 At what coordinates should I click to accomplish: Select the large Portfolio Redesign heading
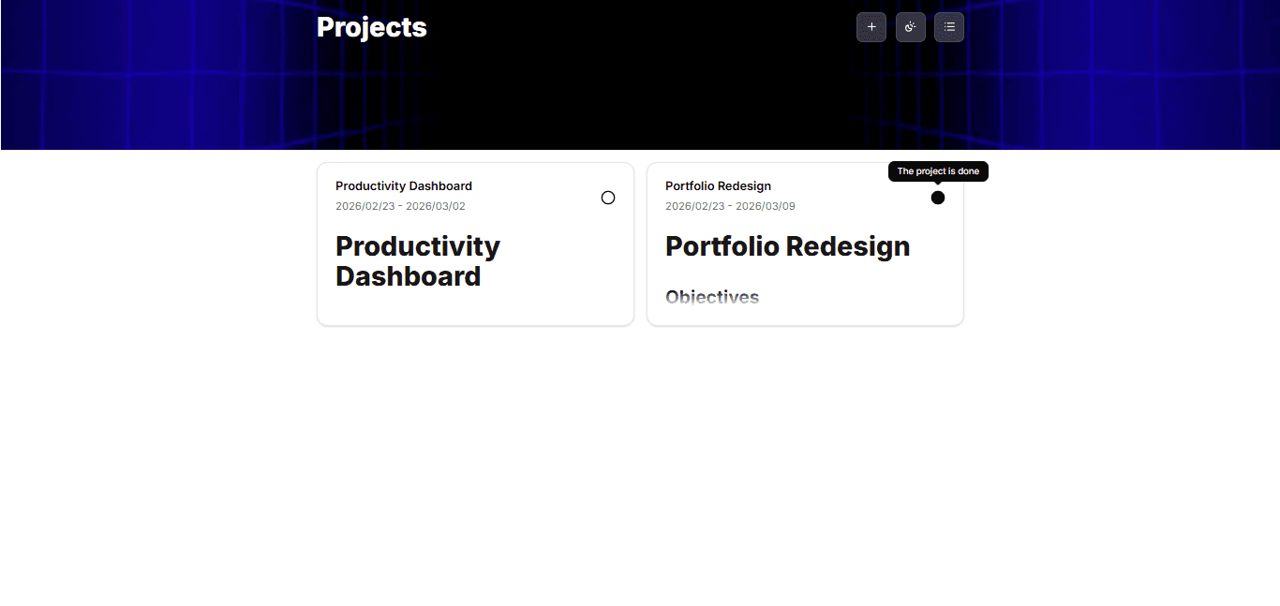click(788, 246)
